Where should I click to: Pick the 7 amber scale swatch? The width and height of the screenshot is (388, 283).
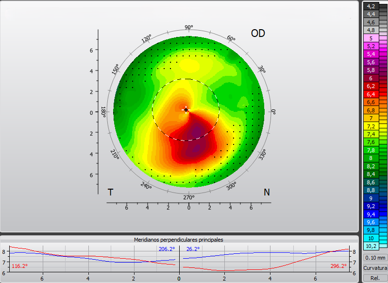(x=371, y=118)
